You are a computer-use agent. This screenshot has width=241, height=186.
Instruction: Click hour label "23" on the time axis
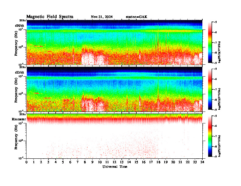pos(195,162)
